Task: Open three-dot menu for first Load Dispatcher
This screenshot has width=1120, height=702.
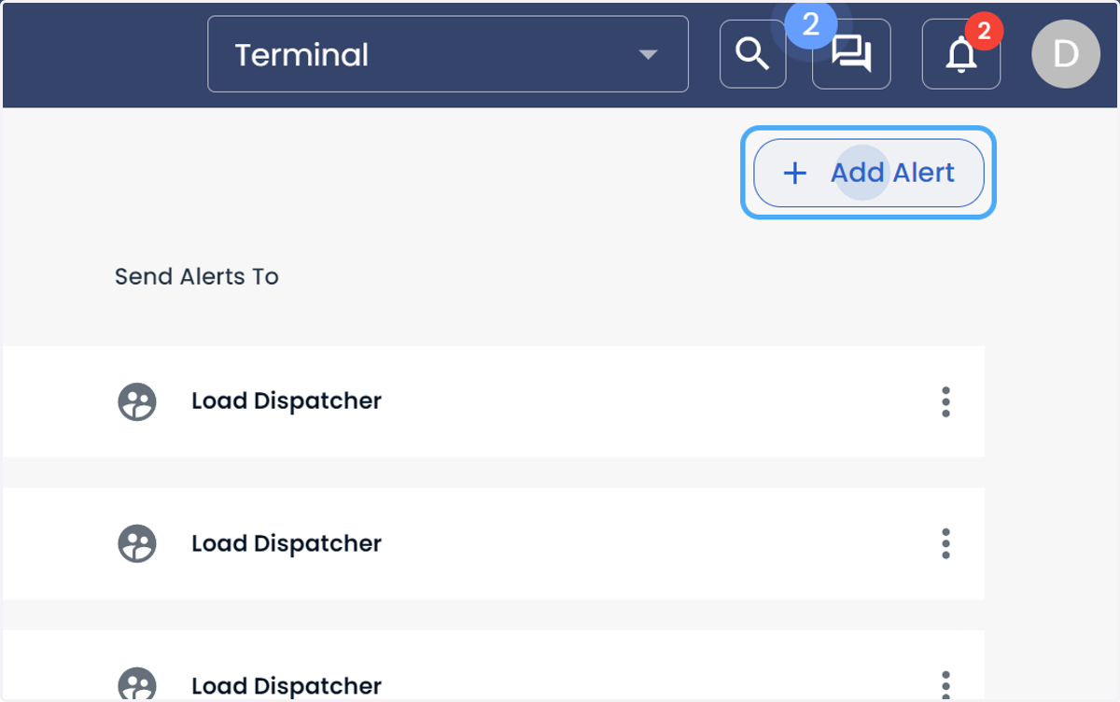Action: 945,401
